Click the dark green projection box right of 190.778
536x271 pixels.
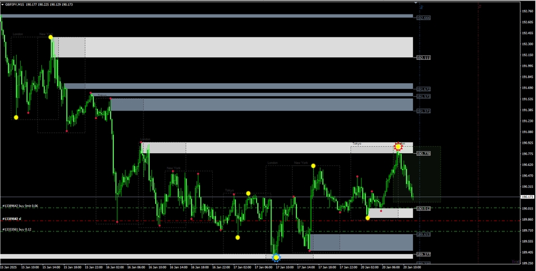417,174
